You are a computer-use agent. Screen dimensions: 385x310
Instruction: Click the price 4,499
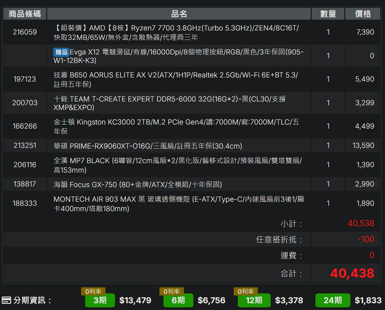365,126
